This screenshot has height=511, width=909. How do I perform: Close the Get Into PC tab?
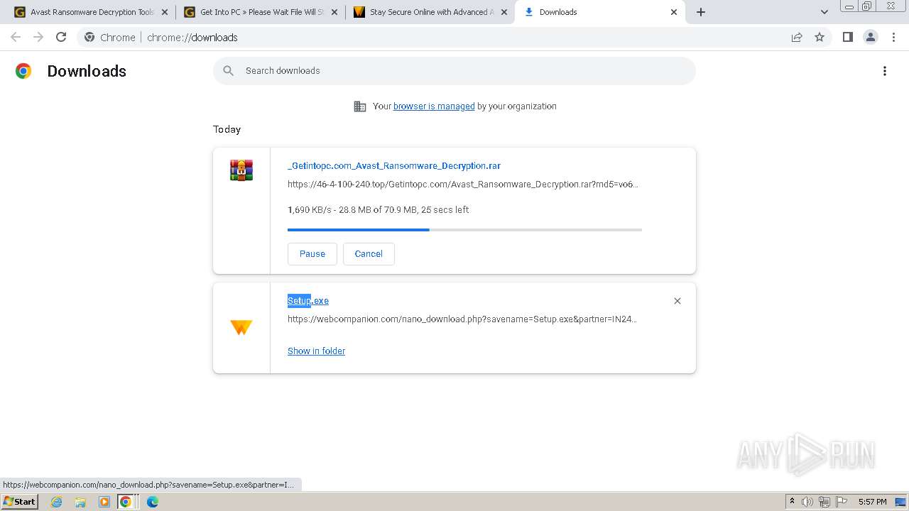334,12
